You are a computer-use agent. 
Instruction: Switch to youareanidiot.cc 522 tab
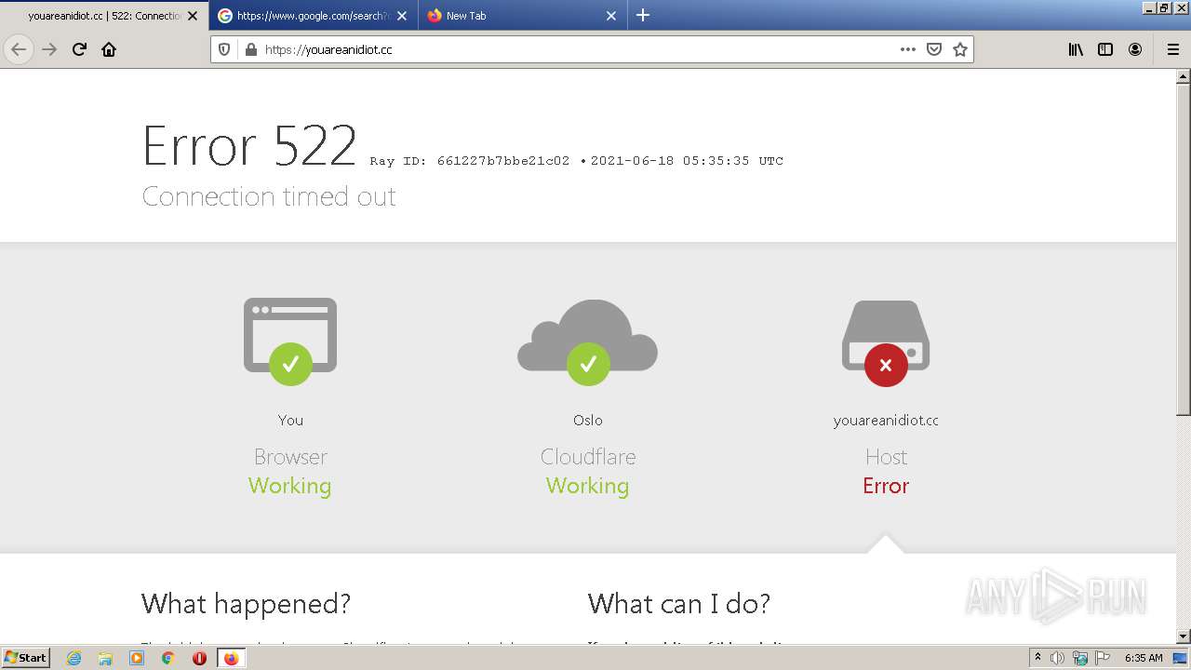tap(104, 16)
